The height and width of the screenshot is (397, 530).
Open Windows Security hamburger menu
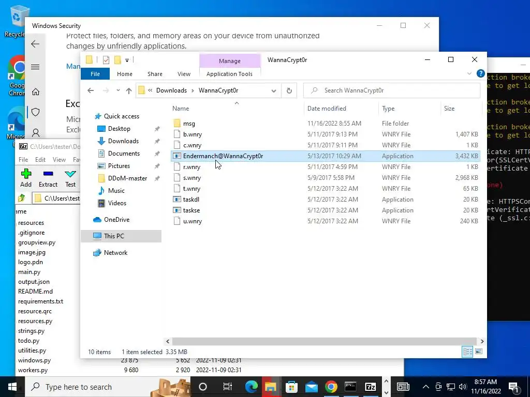[35, 67]
